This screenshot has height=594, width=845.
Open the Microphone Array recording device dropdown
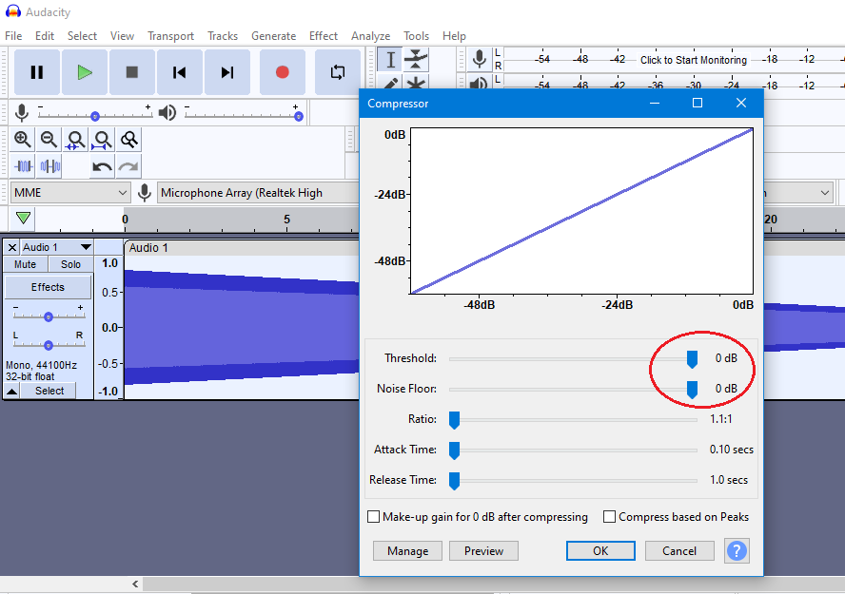[257, 192]
